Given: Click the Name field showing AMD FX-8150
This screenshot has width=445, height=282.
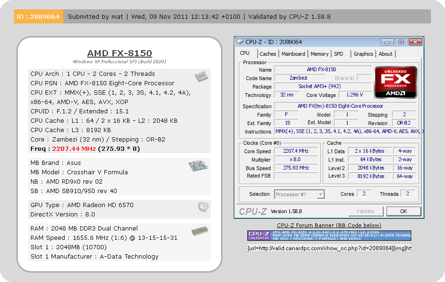Looking at the screenshot, I should 323,69.
